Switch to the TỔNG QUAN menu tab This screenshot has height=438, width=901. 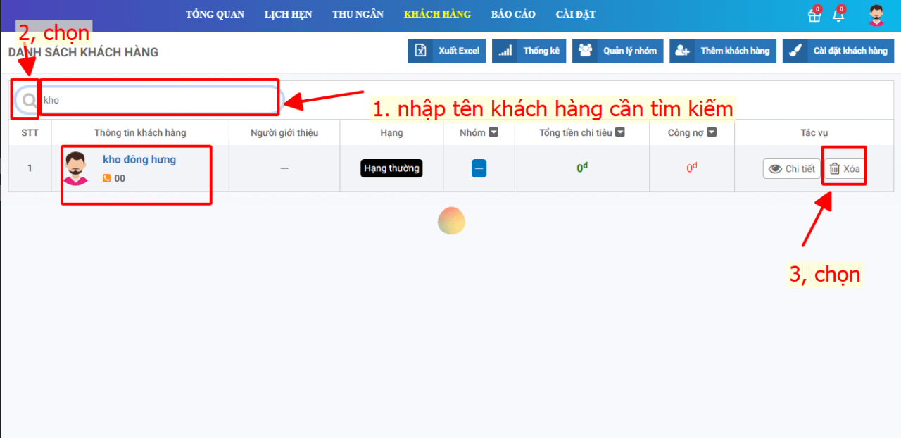215,15
